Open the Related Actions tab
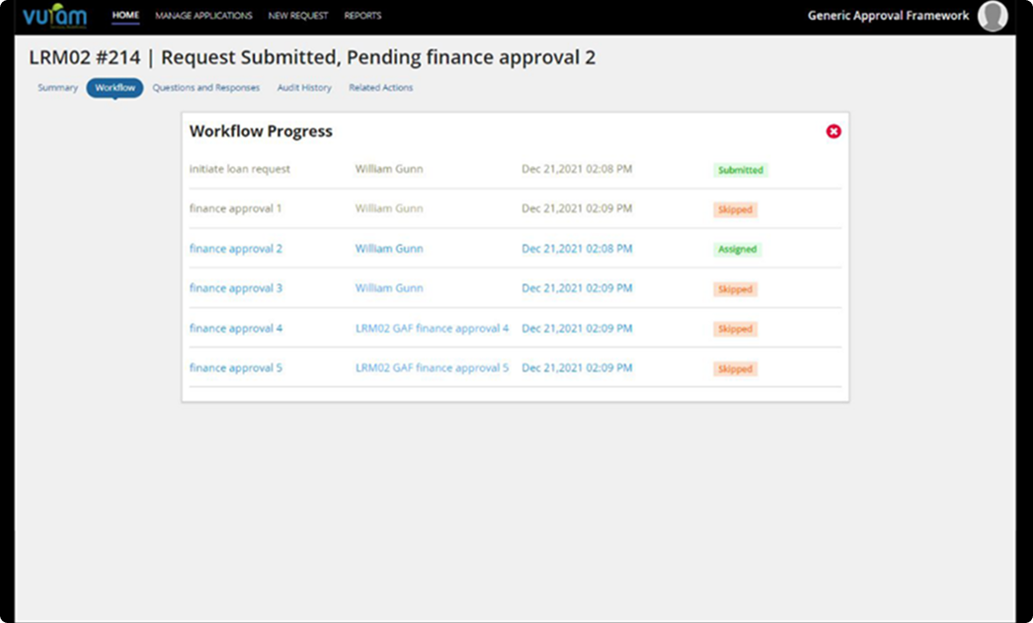Image resolution: width=1033 pixels, height=623 pixels. (380, 88)
